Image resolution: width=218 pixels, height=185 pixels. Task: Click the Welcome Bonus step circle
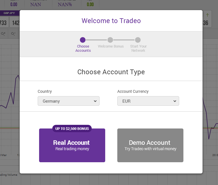pos(110,40)
